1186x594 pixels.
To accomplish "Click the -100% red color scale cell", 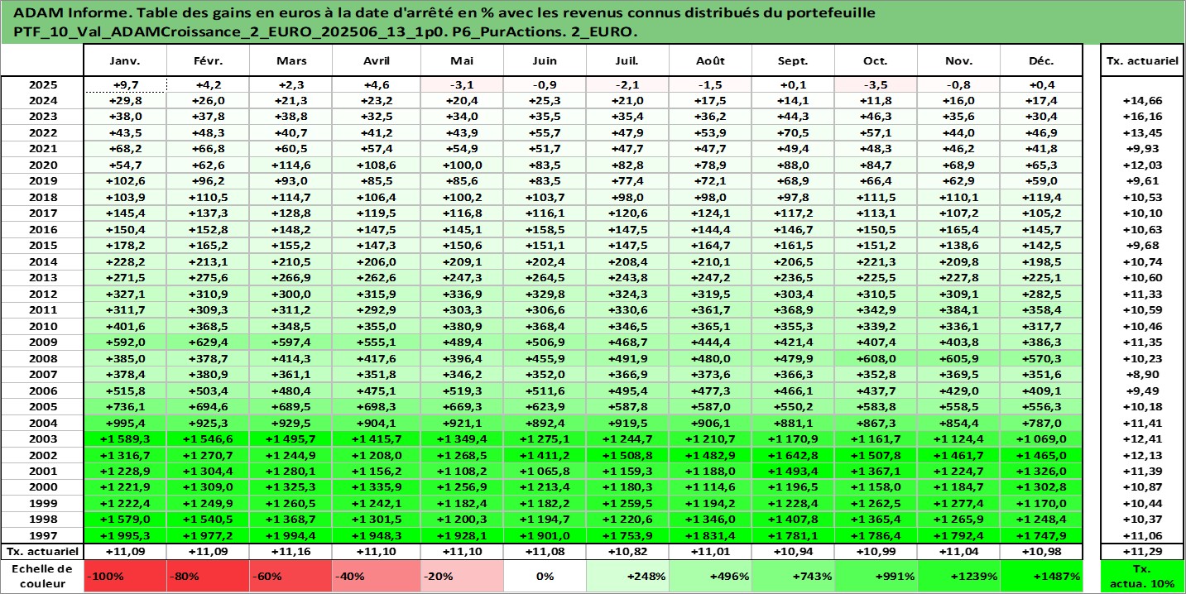I will [125, 576].
